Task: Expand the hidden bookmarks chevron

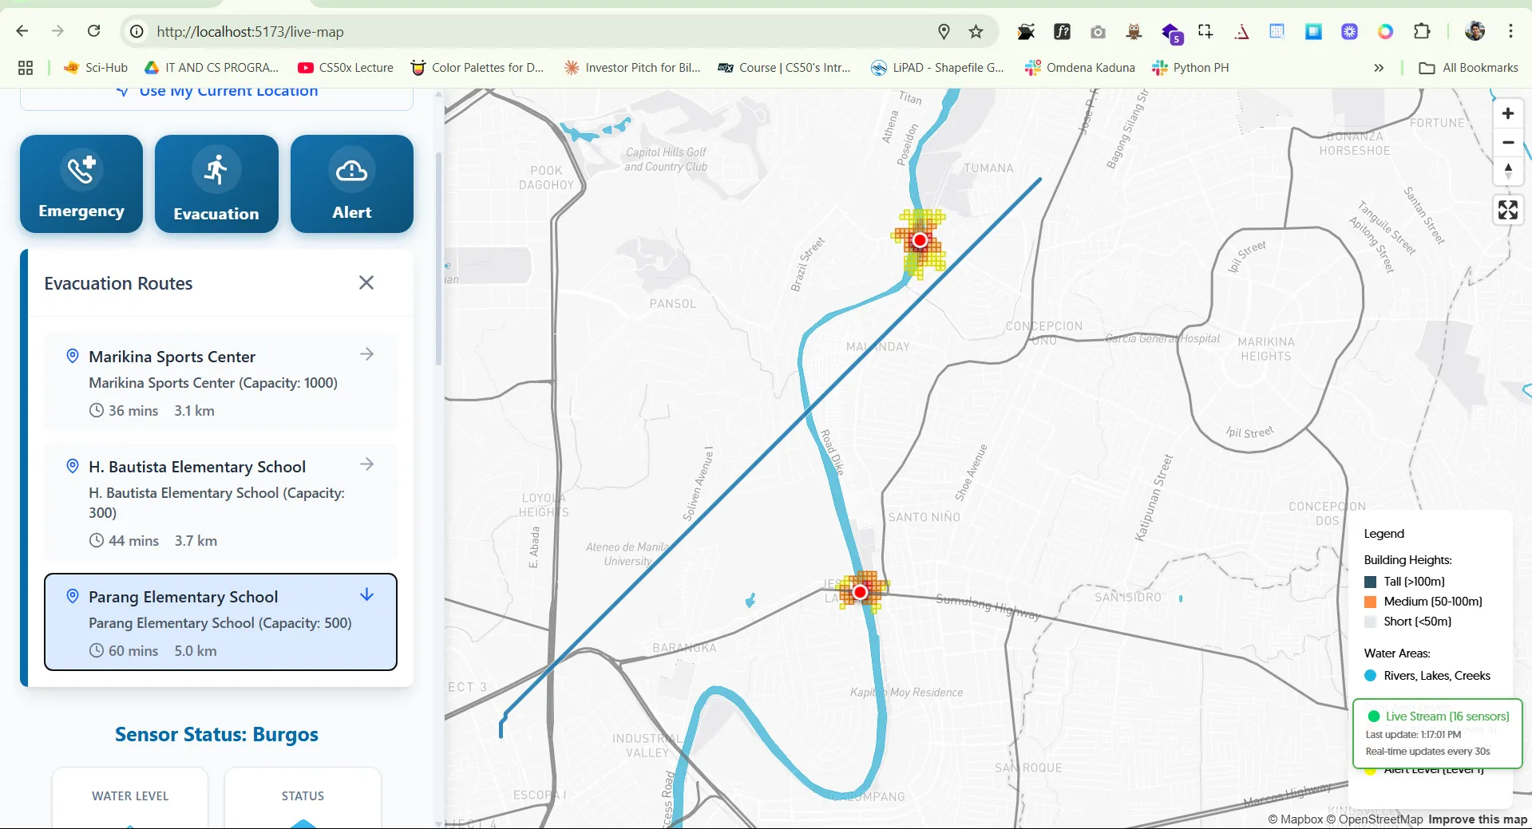Action: (x=1379, y=68)
